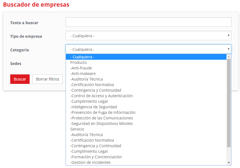Select -Control de Acceso y Autenticación
240x168 pixels.
tap(101, 96)
